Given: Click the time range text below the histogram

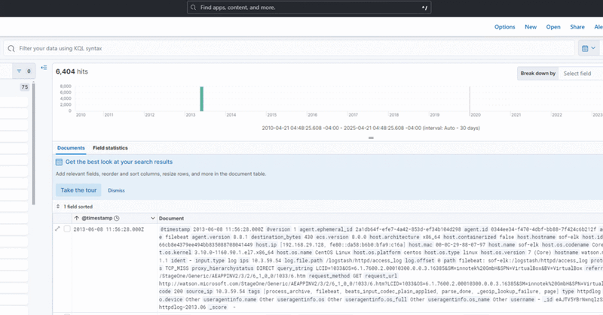Looking at the screenshot, I should (371, 128).
